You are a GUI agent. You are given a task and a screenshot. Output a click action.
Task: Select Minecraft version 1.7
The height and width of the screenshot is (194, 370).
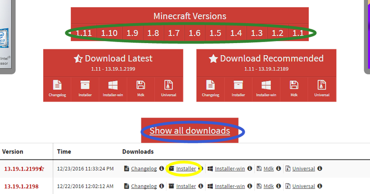(174, 33)
